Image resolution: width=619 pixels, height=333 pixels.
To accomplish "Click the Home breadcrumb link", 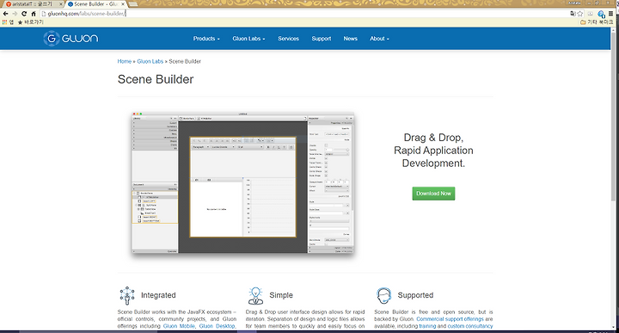I will [x=125, y=61].
